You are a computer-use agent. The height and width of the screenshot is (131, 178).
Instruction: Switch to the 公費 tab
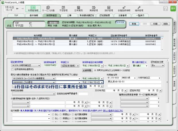70,15
